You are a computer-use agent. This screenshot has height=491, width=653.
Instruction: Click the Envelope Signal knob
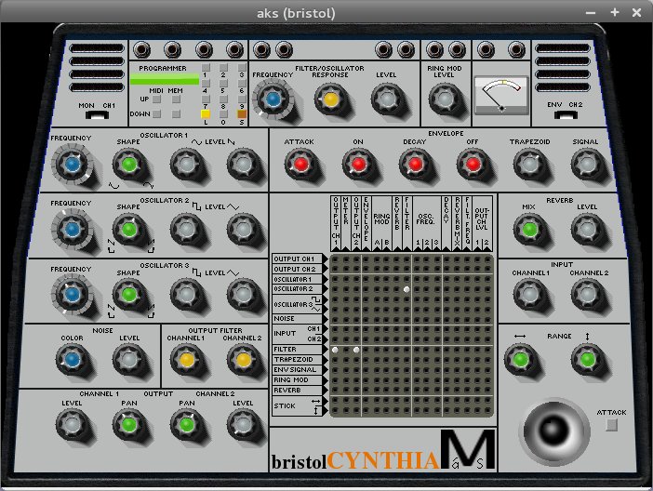(x=586, y=165)
